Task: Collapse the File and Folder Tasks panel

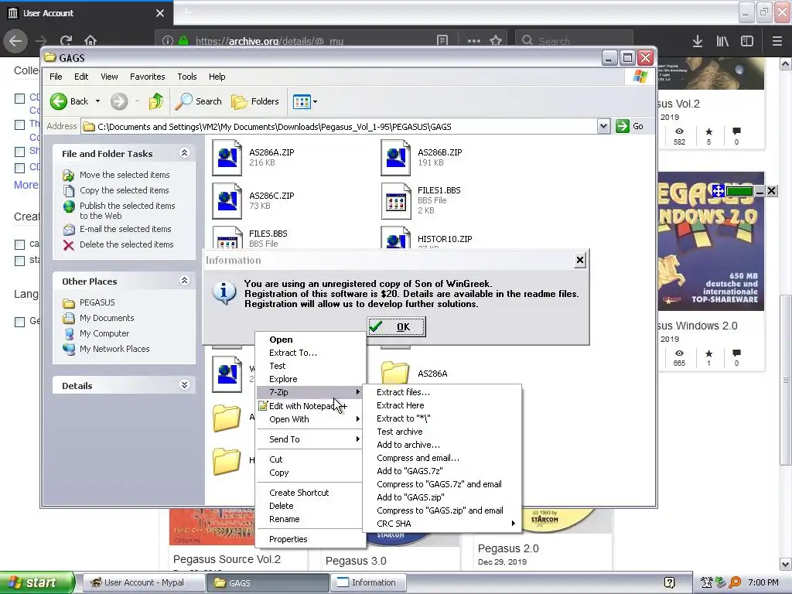Action: point(184,153)
